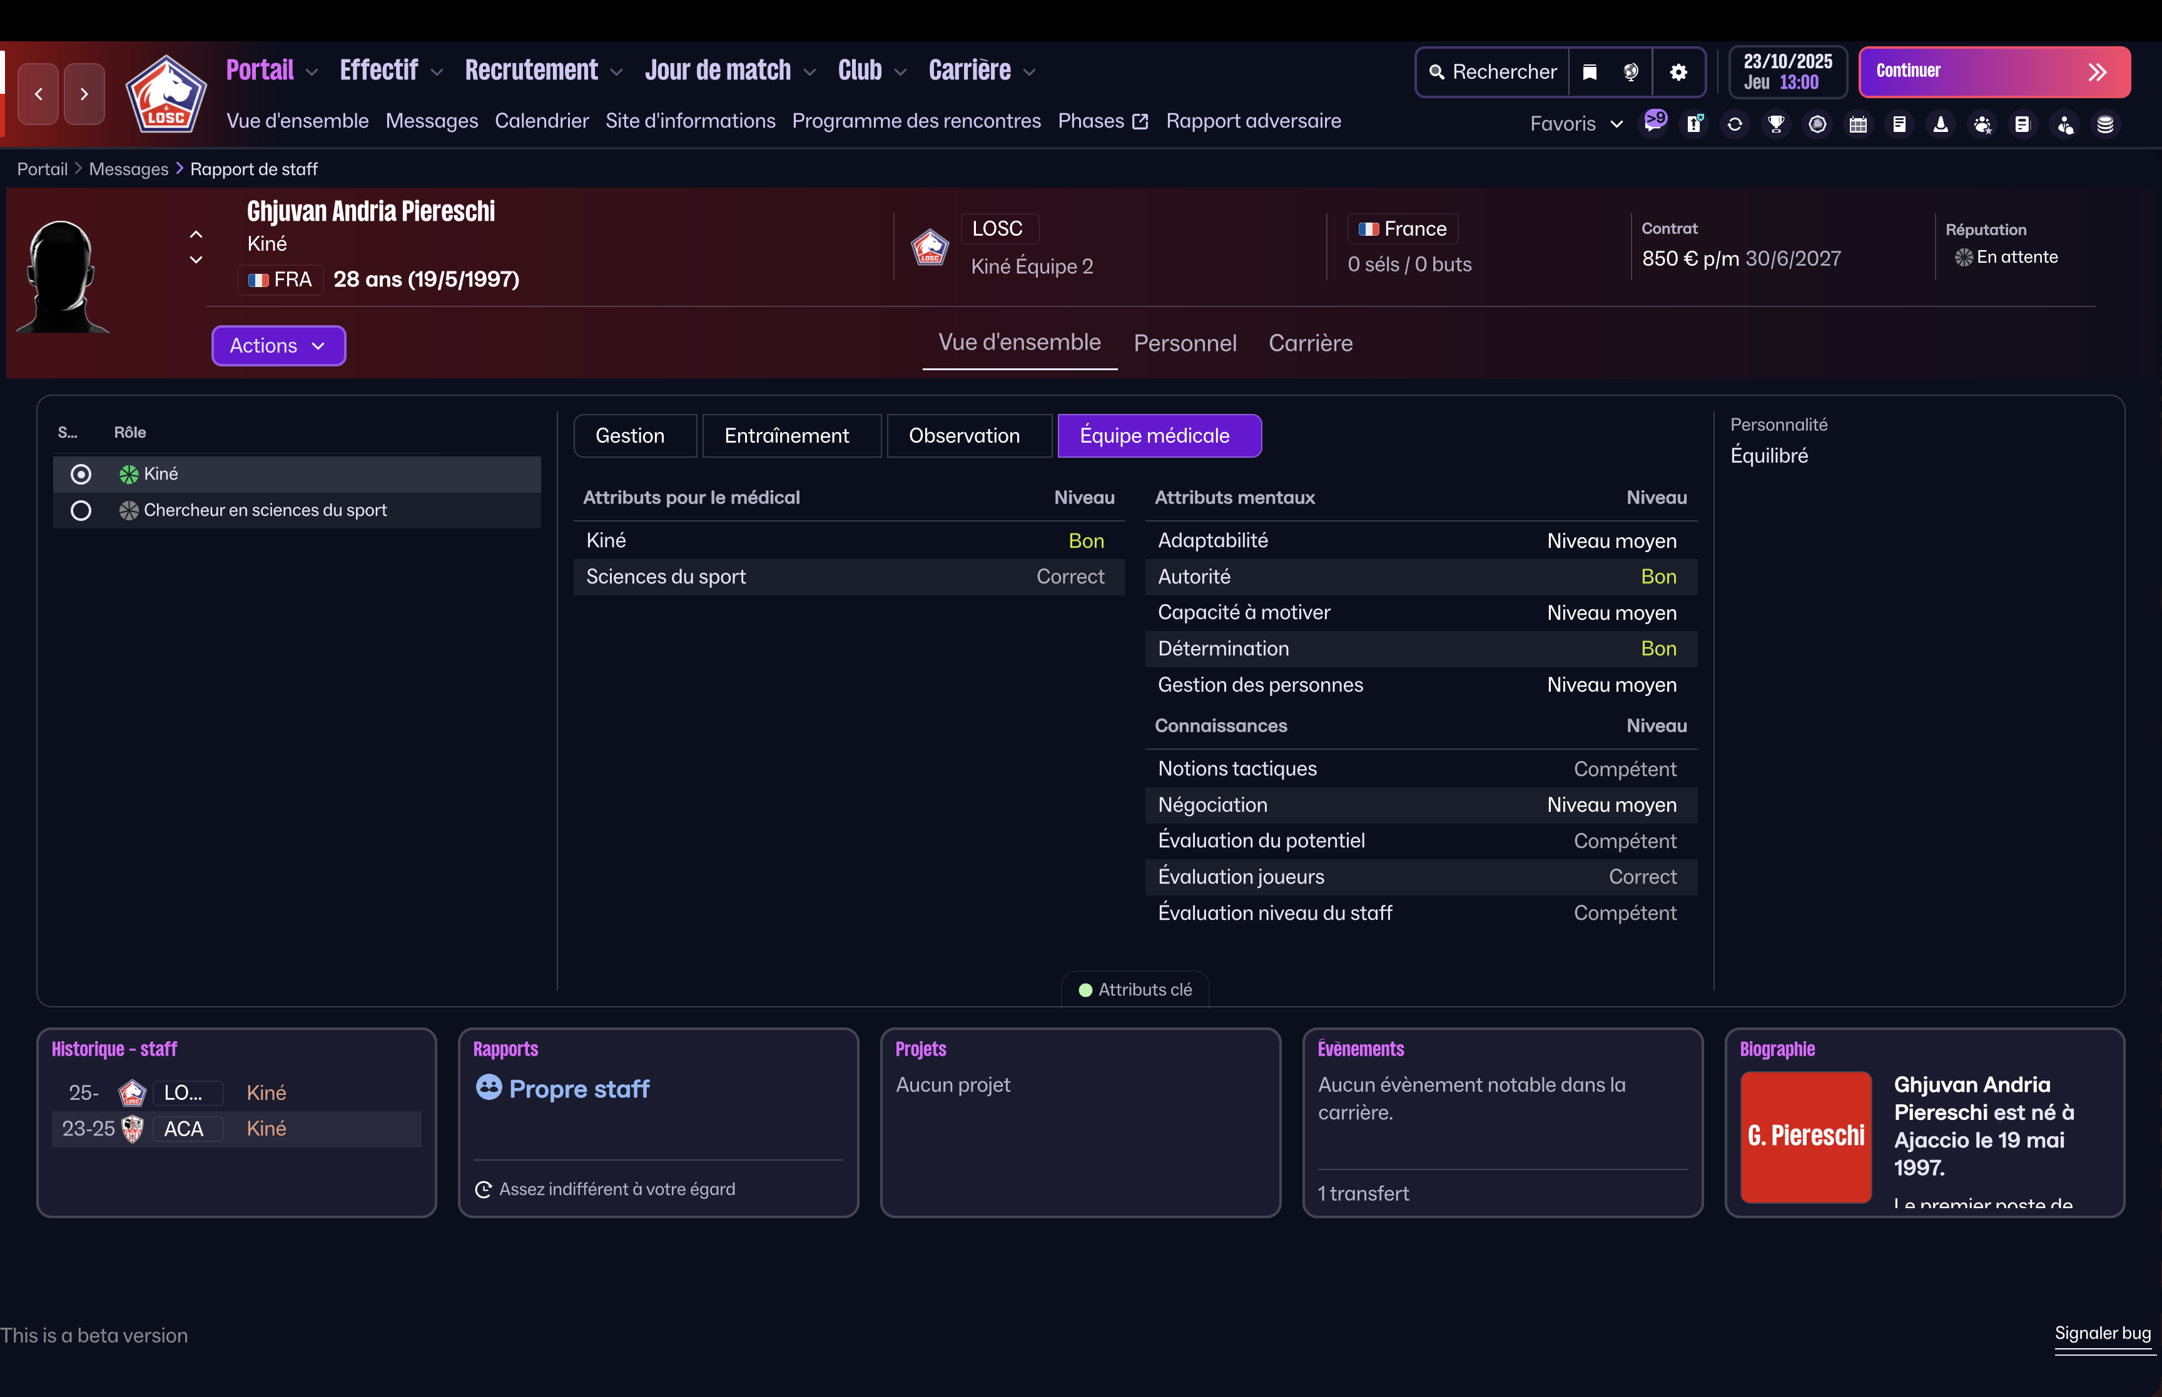Click the trophy shortcut icon
Image resolution: width=2162 pixels, height=1397 pixels.
1775,123
